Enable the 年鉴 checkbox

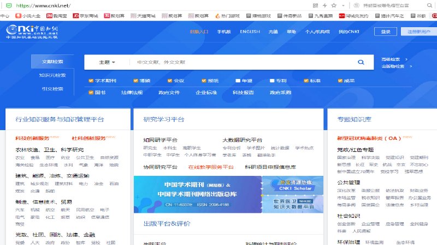(238, 81)
